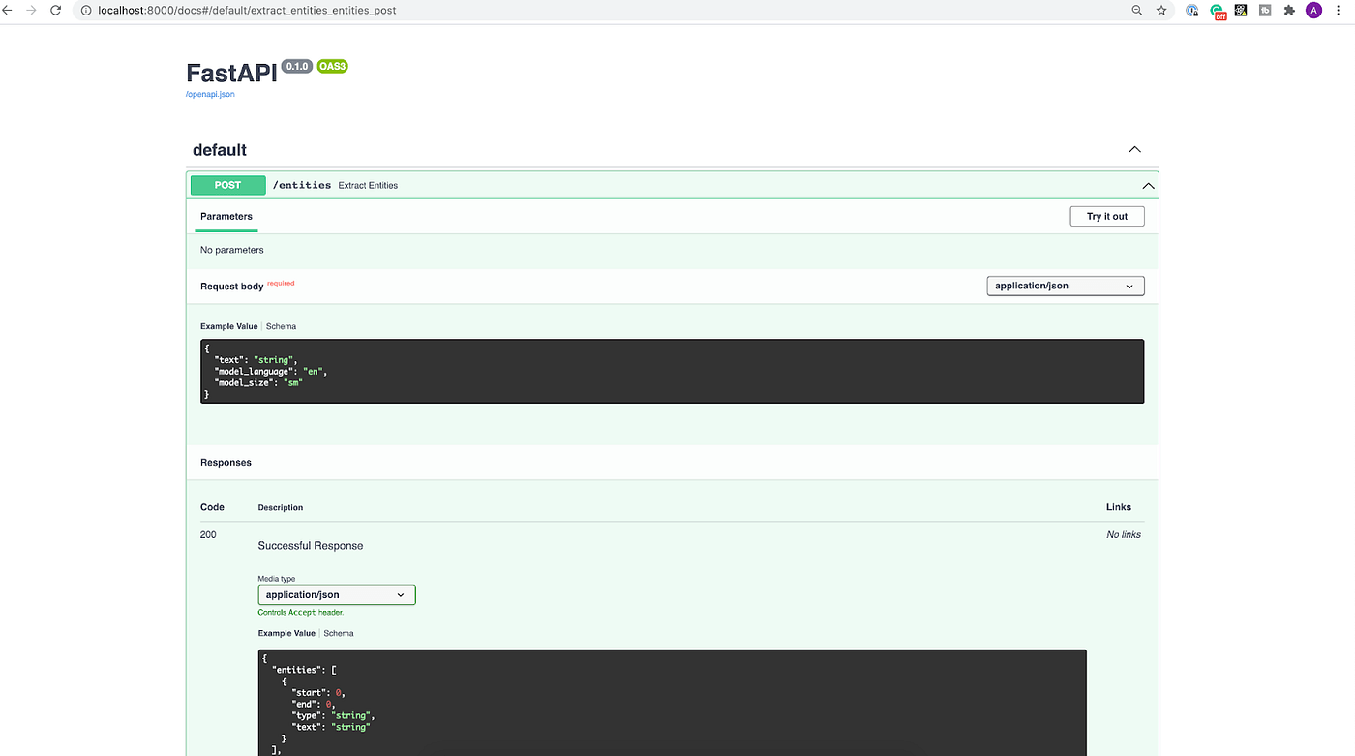Click the 'Controls Accept header.' note
The width and height of the screenshot is (1355, 756).
pos(301,613)
